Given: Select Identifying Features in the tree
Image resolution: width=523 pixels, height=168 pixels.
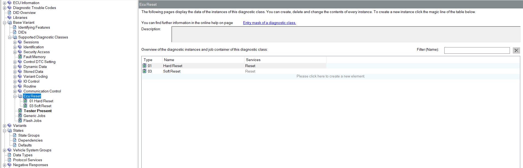Looking at the screenshot, I should 34,27.
